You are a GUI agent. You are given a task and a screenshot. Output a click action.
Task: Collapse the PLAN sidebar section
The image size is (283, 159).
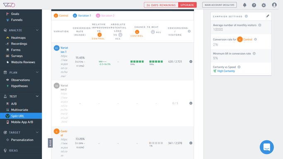(x=37, y=72)
